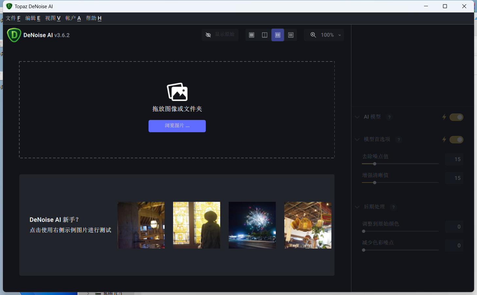This screenshot has height=295, width=477.
Task: Click help icon beside 后期处理
Action: click(x=393, y=207)
